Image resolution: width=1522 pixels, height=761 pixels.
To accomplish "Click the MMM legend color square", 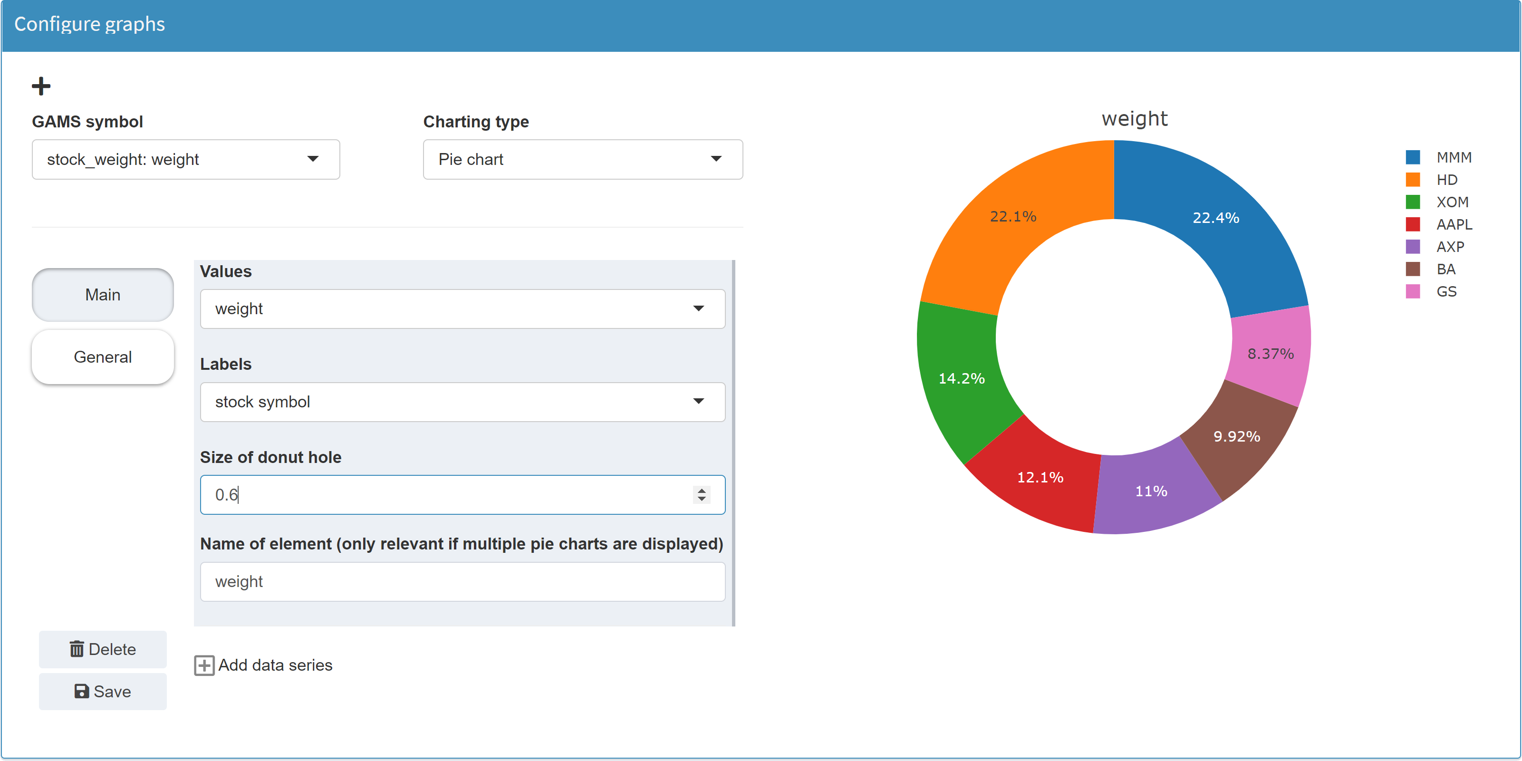I will coord(1413,157).
